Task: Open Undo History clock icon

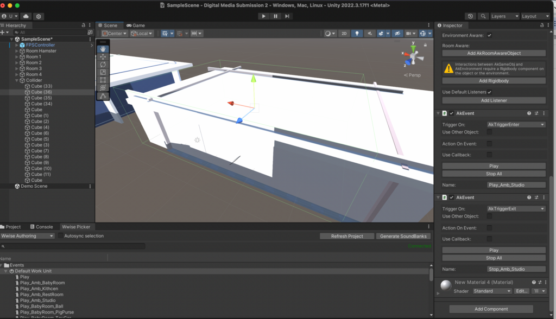Action: pyautogui.click(x=470, y=16)
